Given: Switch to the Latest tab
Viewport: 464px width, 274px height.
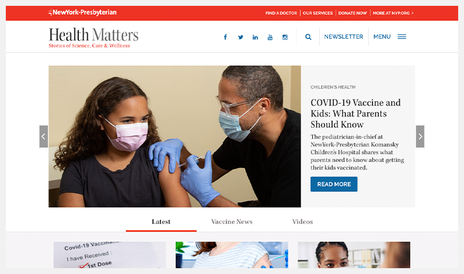Looking at the screenshot, I should pos(161,222).
